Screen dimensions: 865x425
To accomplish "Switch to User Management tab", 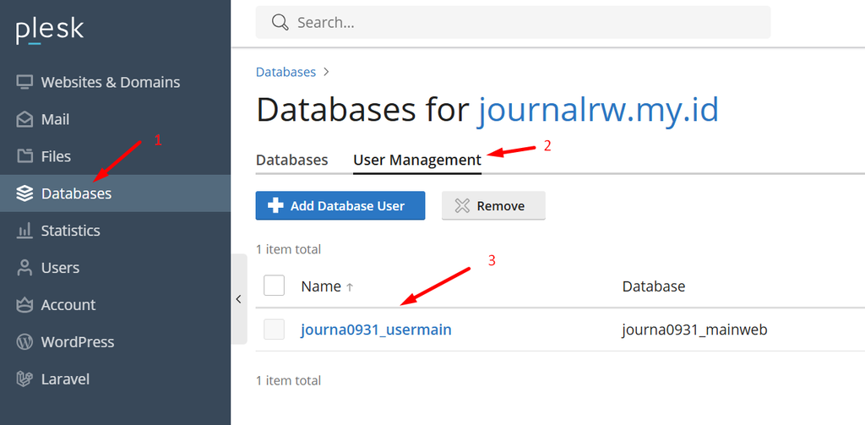I will [x=417, y=160].
